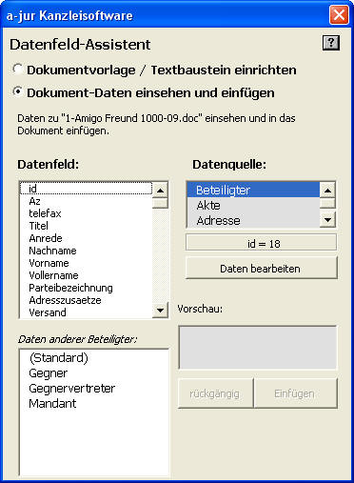Viewport: 354px width, 483px height.
Task: Click the Daten bearbeiten button
Action: pyautogui.click(x=262, y=269)
